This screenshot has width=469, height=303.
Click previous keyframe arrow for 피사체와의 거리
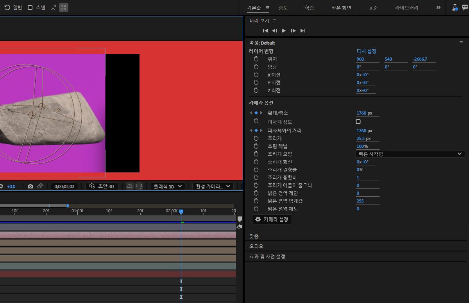[250, 130]
